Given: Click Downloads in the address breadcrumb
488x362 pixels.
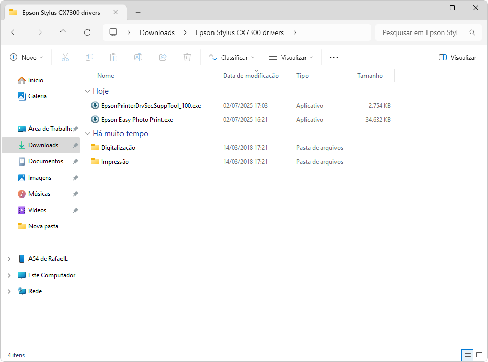Looking at the screenshot, I should coord(157,32).
